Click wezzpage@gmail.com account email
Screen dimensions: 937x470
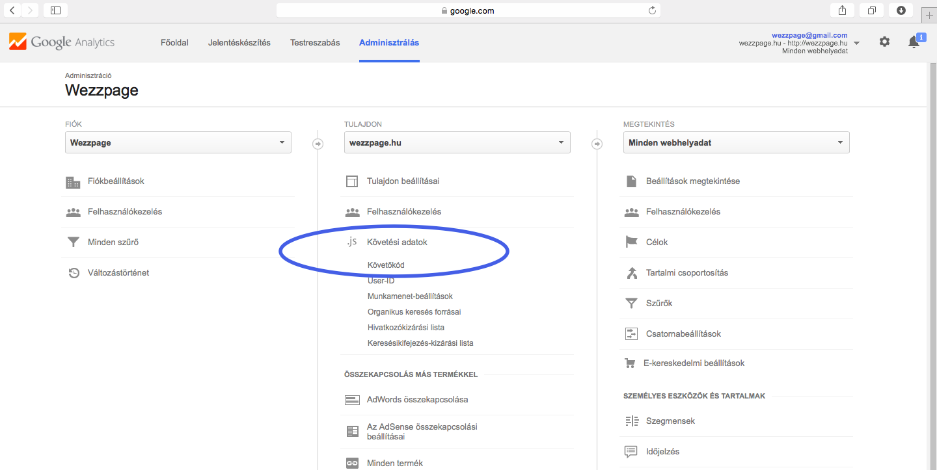pos(809,35)
